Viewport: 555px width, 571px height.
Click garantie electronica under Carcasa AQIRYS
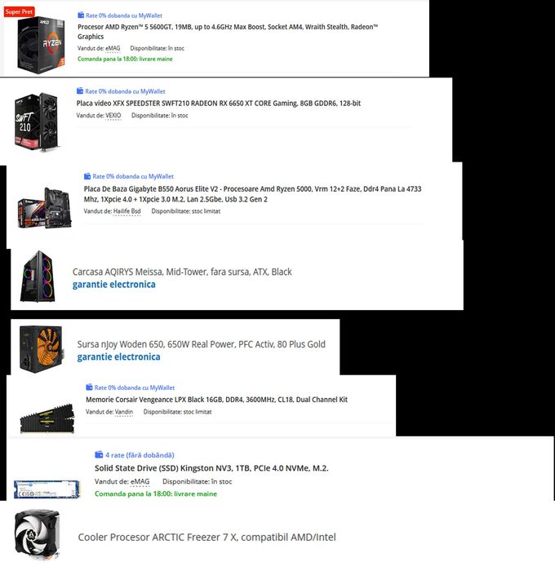coord(114,285)
